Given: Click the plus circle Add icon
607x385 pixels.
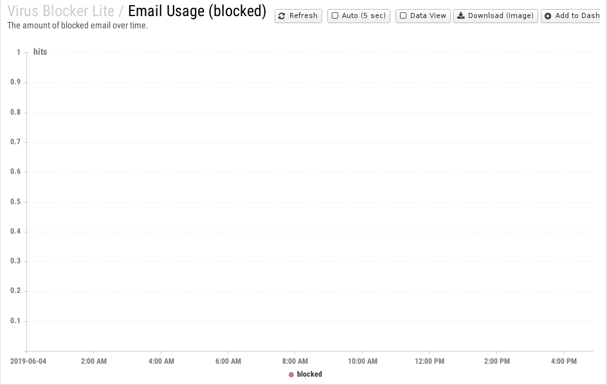Looking at the screenshot, I should tap(548, 16).
